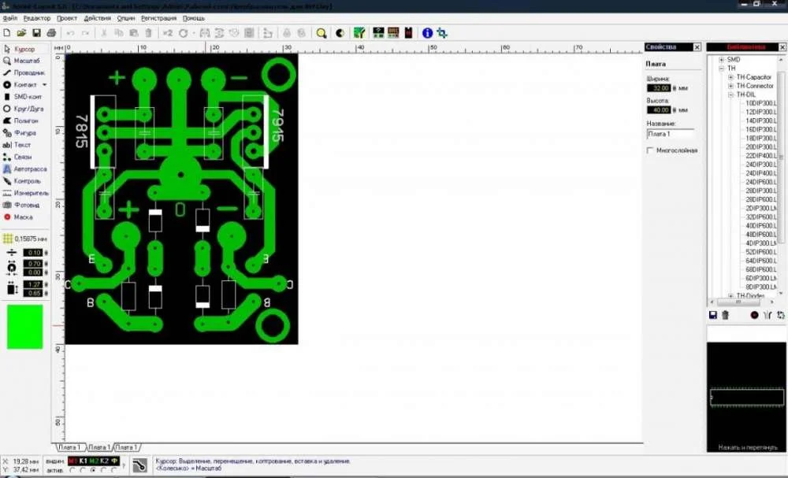Click the save icon below the library tree
This screenshot has height=478, width=788.
[x=712, y=315]
